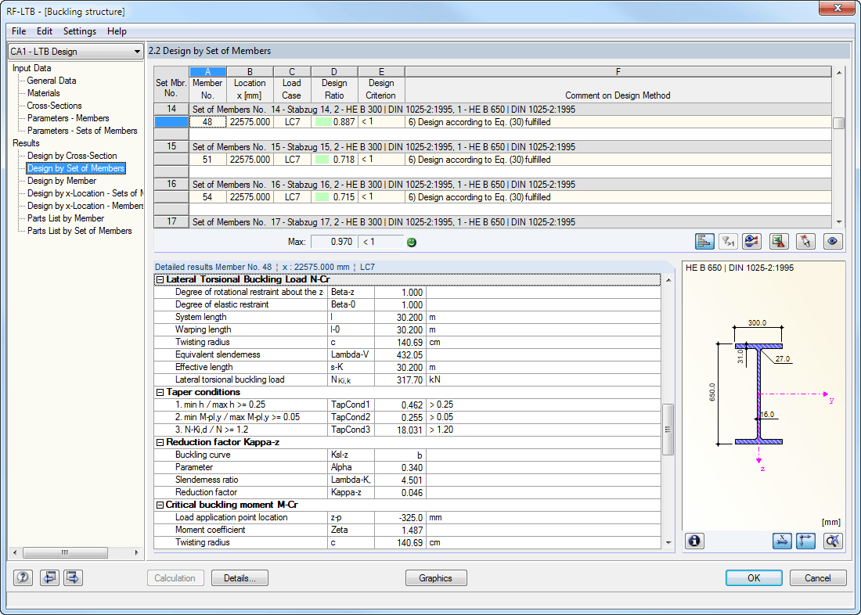Click the design ratio cell 0.718
The image size is (861, 615).
pos(334,160)
